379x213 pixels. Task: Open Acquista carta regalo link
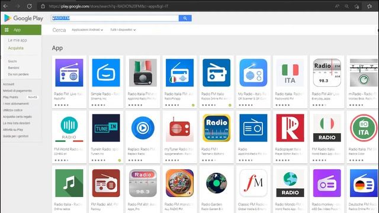tap(17, 117)
